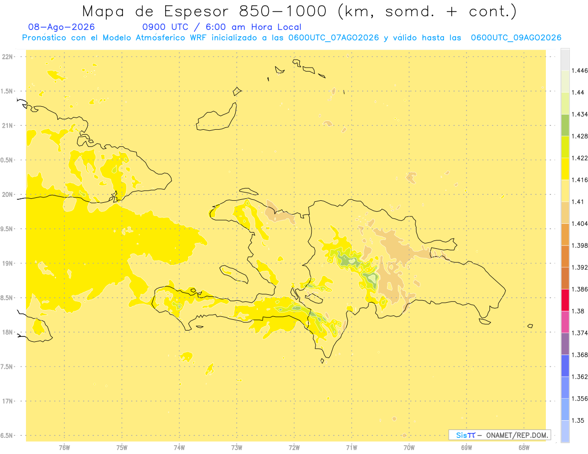Viewport: 588px width, 454px height.
Task: Click the legend value '1.386'
Action: pyautogui.click(x=580, y=289)
